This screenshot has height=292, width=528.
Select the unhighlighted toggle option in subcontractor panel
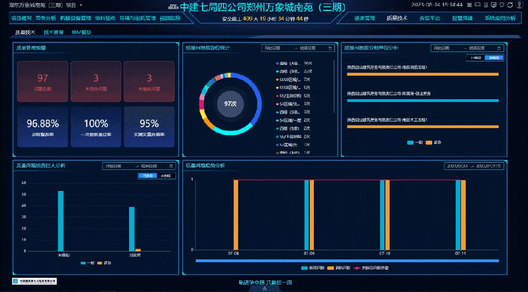[475, 58]
